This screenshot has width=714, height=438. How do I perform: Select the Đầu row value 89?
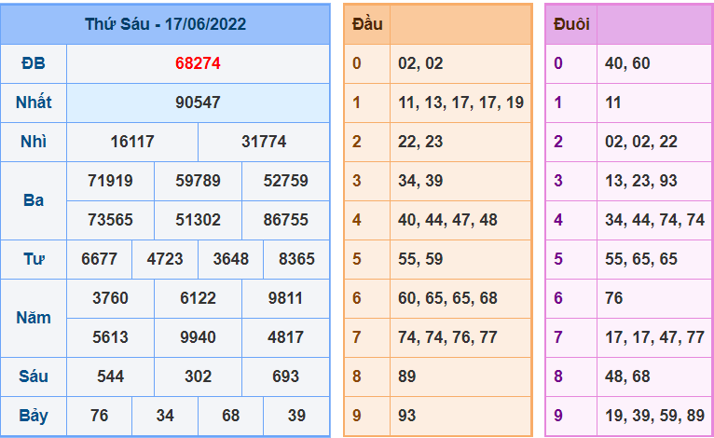click(x=407, y=376)
